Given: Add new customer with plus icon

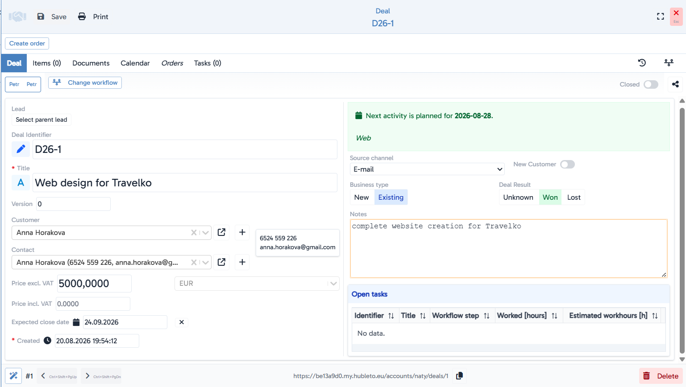Looking at the screenshot, I should pos(242,232).
